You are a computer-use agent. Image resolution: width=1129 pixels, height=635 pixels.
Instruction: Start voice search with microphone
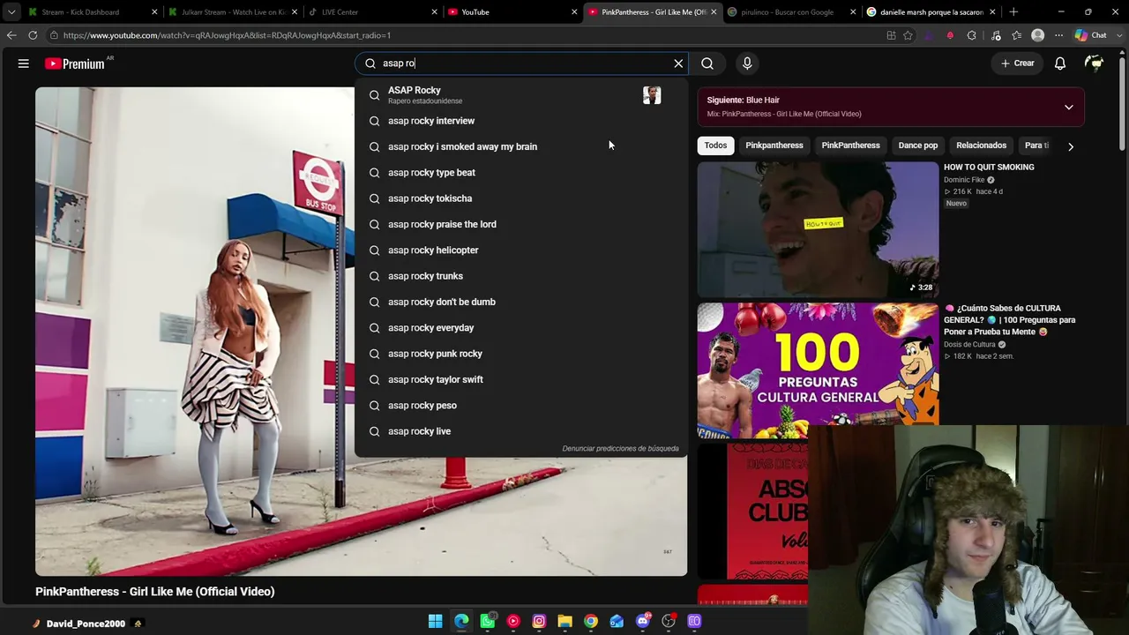747,63
